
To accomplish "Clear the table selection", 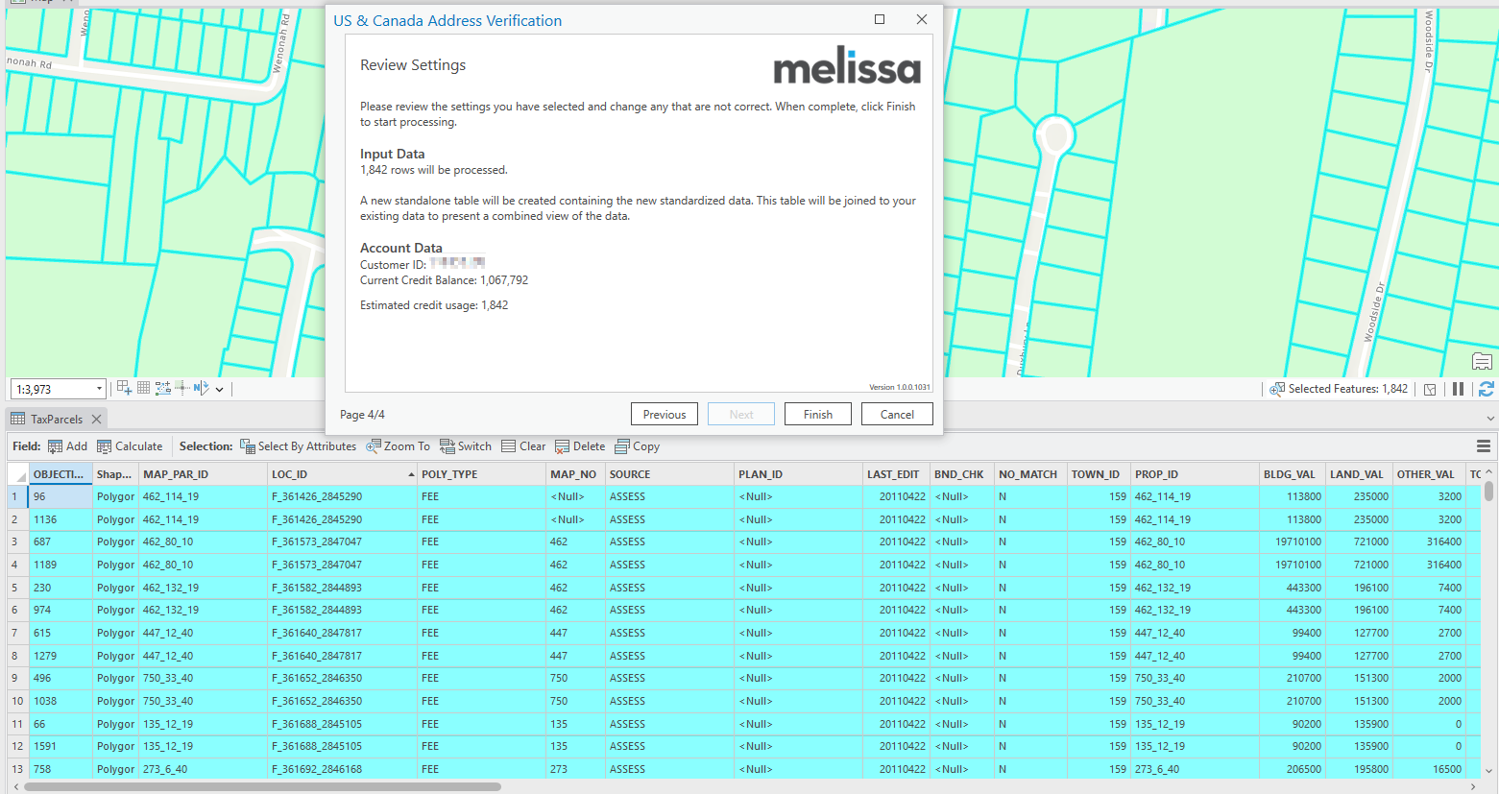I will [x=523, y=445].
